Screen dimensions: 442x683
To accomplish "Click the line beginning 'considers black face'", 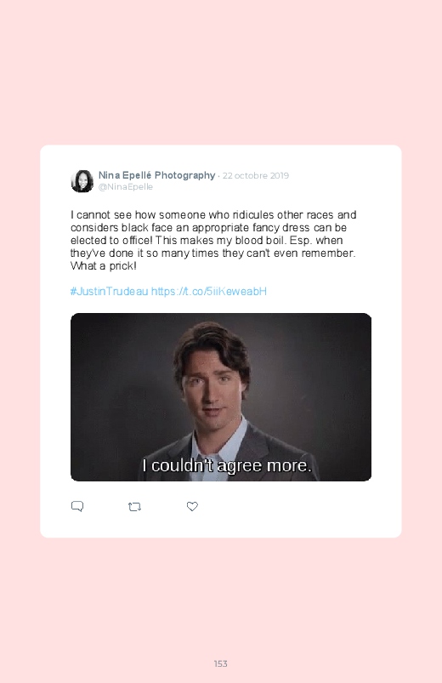I will (208, 228).
